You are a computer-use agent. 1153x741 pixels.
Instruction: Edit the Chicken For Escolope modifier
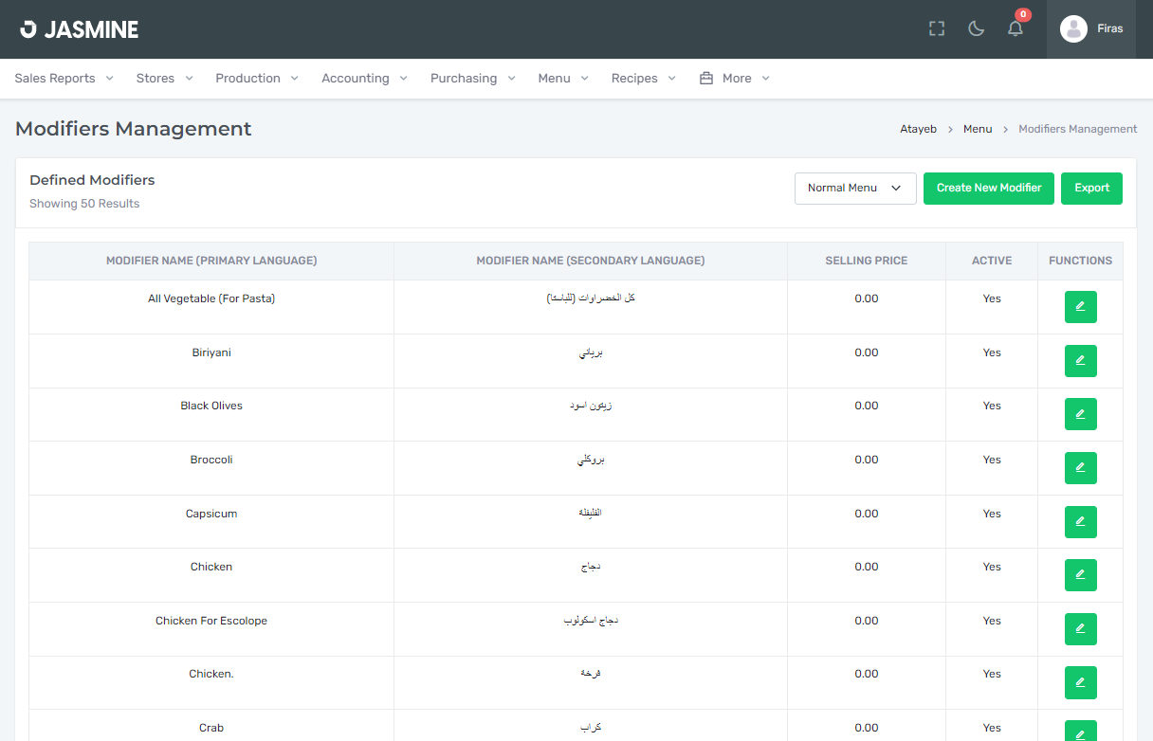[x=1080, y=628]
